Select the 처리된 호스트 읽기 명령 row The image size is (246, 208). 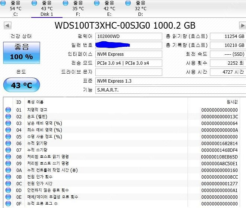121,157
